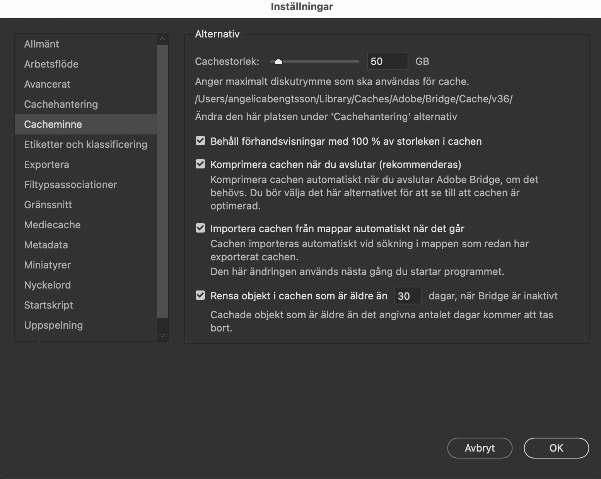Select Miniatyrer in the category list
This screenshot has width=601, height=479.
click(47, 265)
